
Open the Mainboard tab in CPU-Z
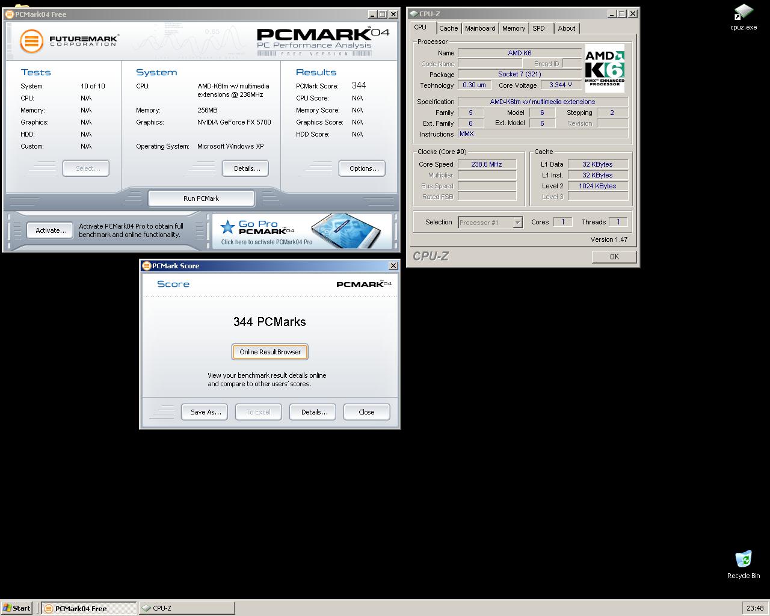tap(480, 28)
